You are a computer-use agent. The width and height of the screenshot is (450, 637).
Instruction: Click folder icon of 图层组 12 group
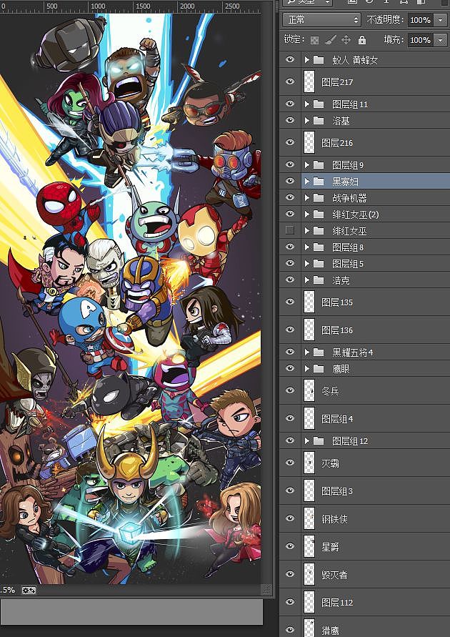[x=319, y=440]
